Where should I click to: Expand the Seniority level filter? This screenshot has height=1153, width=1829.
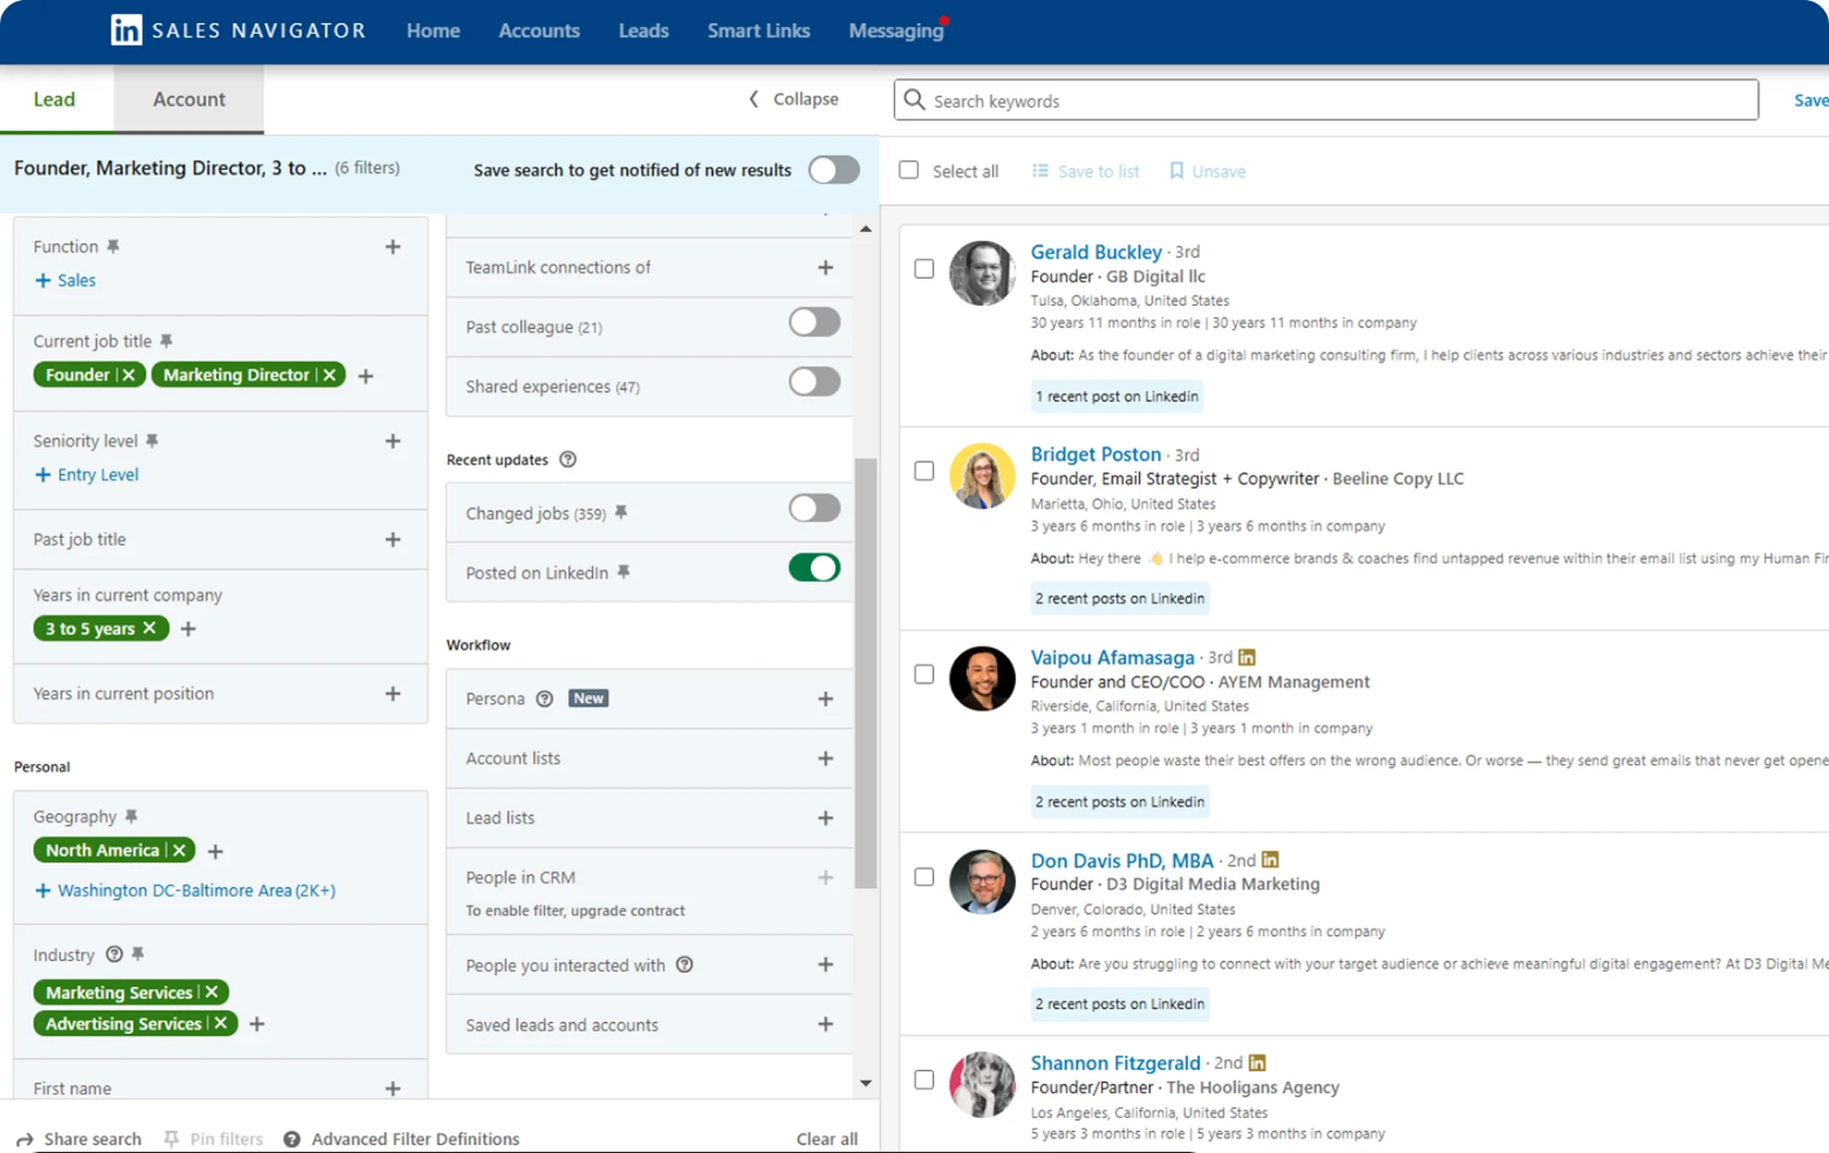coord(392,441)
